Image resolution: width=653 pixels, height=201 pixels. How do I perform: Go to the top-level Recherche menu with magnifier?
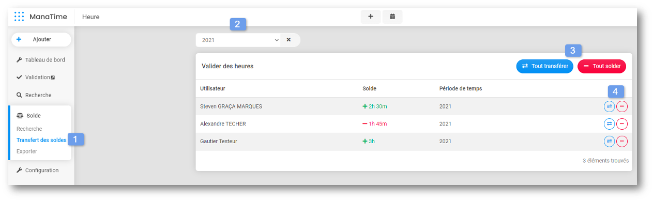click(34, 95)
